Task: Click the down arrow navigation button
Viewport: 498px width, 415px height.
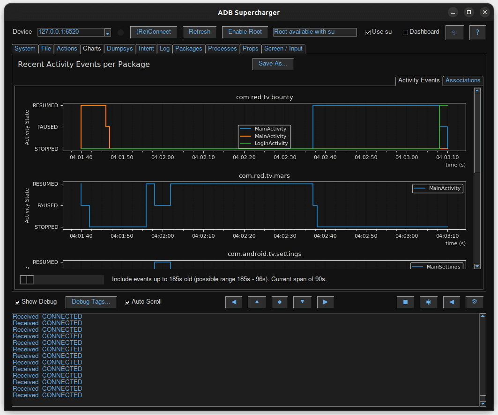Action: click(x=302, y=302)
